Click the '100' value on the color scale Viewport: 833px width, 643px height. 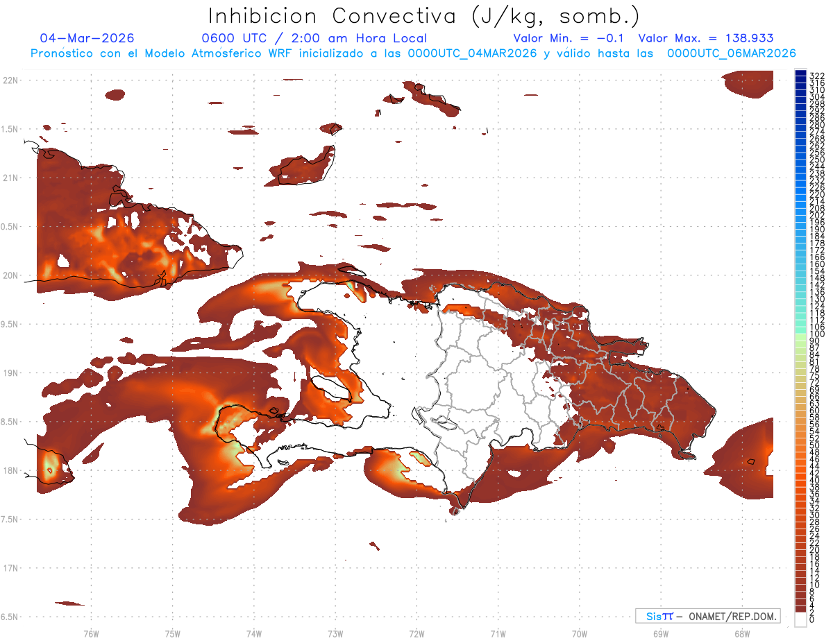pos(817,334)
